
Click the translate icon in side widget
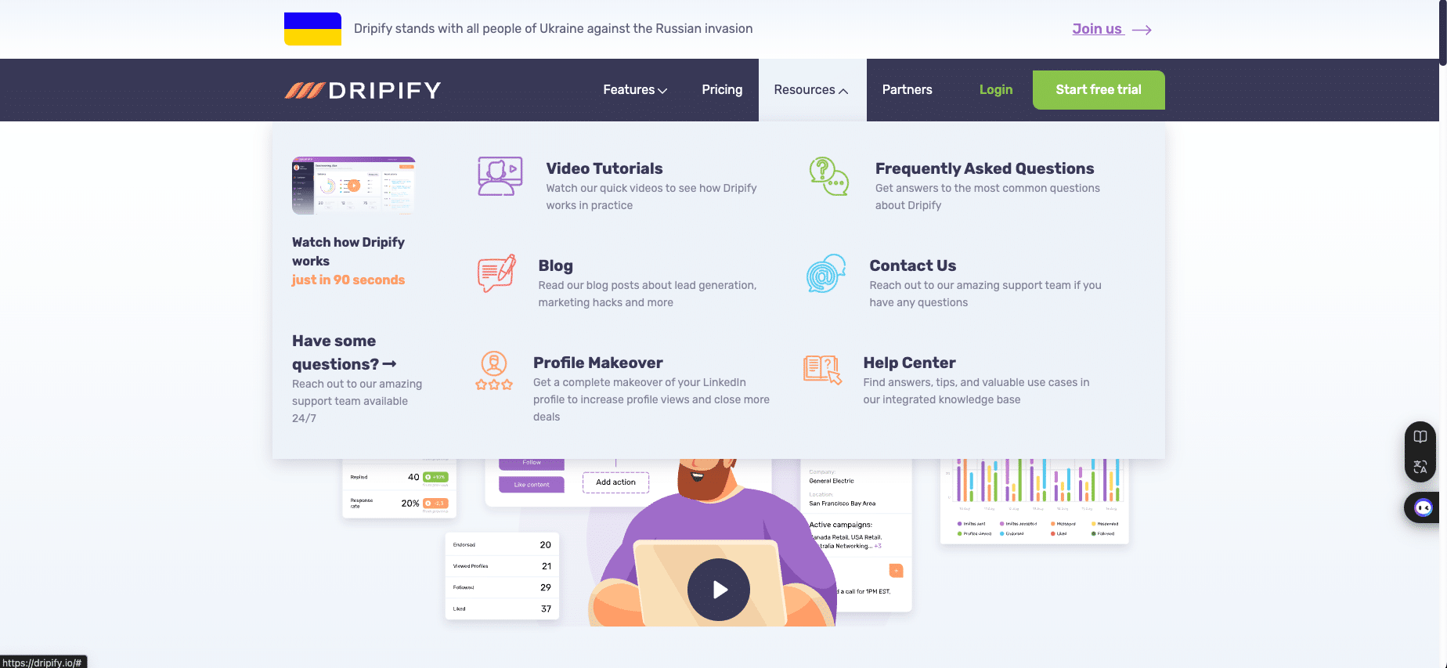[1420, 467]
